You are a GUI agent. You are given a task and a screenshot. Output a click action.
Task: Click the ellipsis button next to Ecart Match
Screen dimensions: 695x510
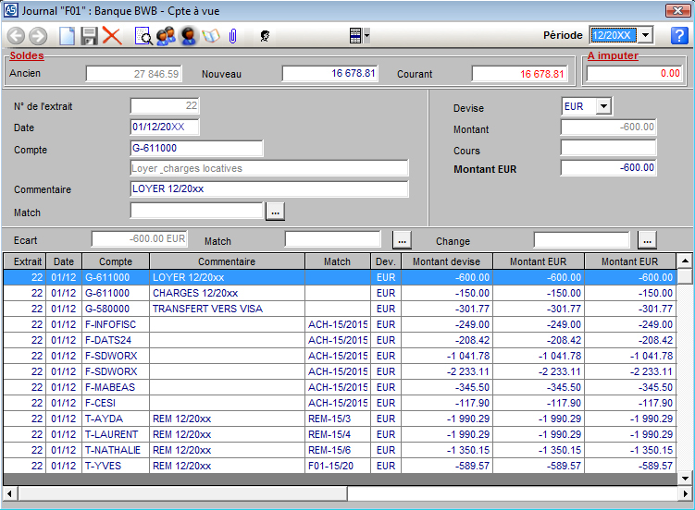[x=402, y=240]
